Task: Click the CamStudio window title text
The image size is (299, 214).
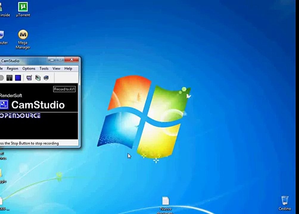Action: point(10,61)
